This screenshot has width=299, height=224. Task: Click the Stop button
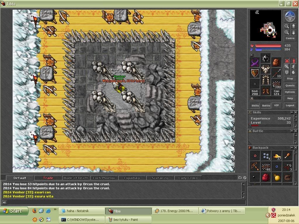290,78
